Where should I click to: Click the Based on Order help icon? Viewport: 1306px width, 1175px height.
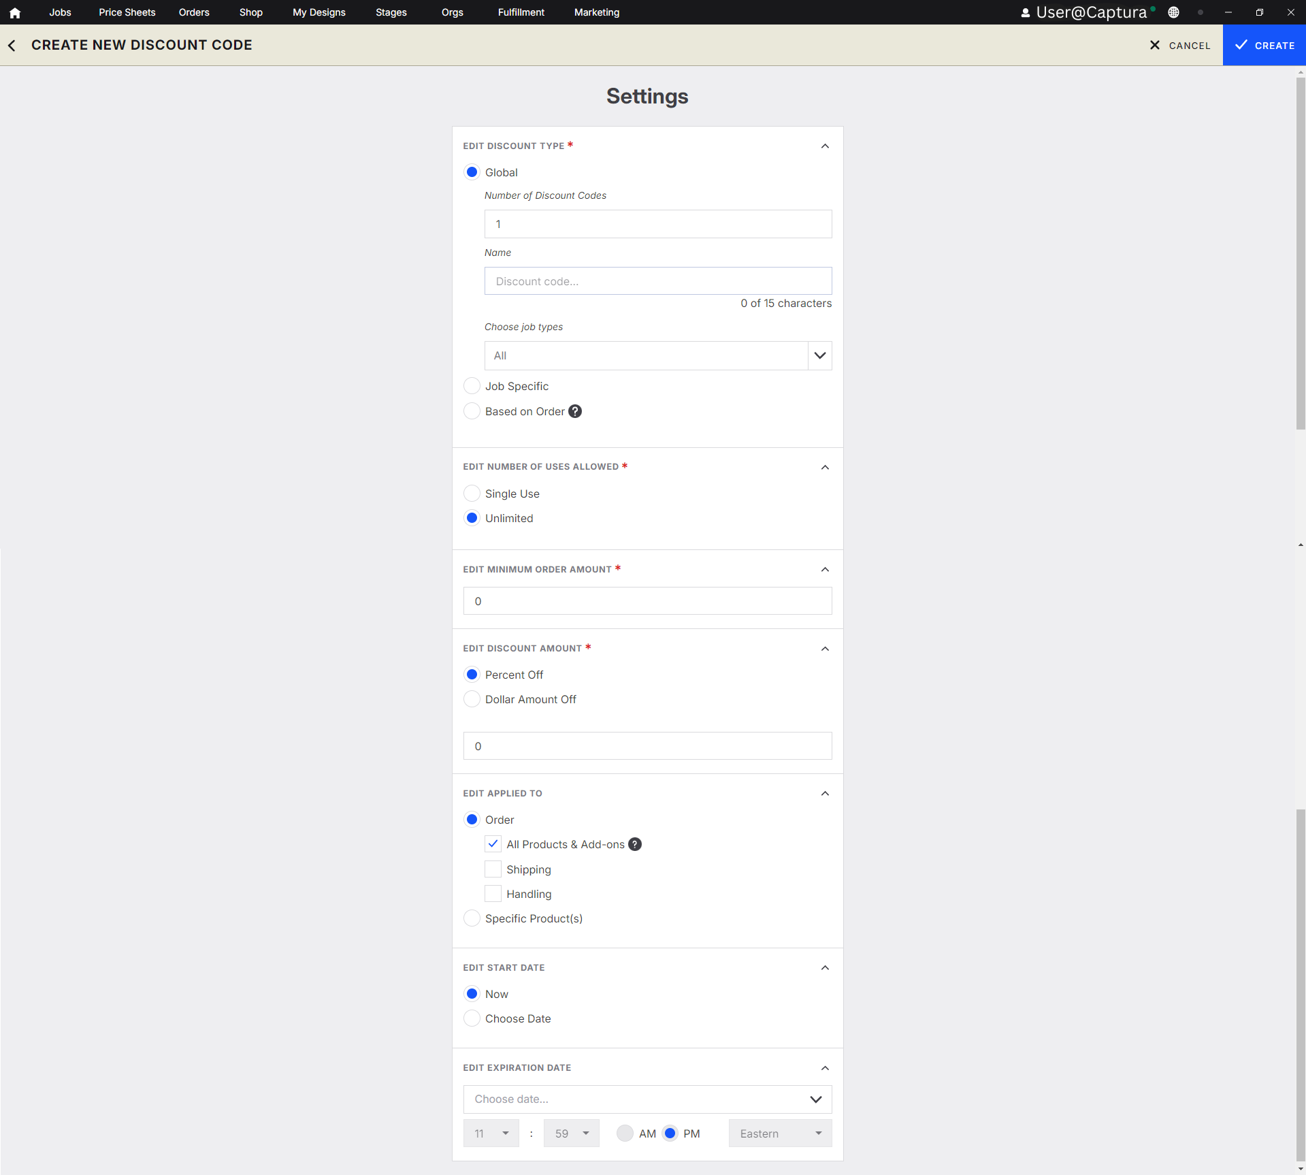pos(575,411)
